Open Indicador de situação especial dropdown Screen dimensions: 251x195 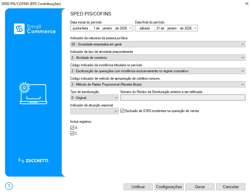click(116, 111)
